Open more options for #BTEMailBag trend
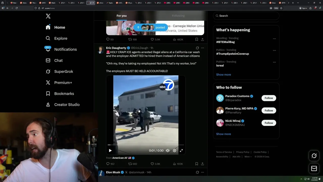 tap(274, 39)
